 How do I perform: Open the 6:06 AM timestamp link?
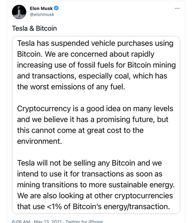click(21, 221)
